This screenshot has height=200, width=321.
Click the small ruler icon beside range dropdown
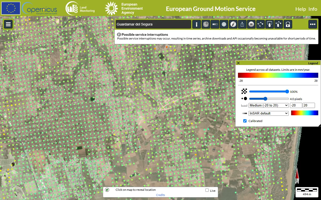click(244, 105)
